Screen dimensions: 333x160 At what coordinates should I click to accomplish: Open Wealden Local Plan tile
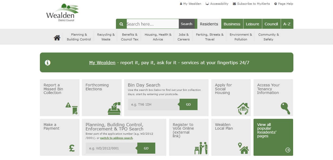click(231, 137)
